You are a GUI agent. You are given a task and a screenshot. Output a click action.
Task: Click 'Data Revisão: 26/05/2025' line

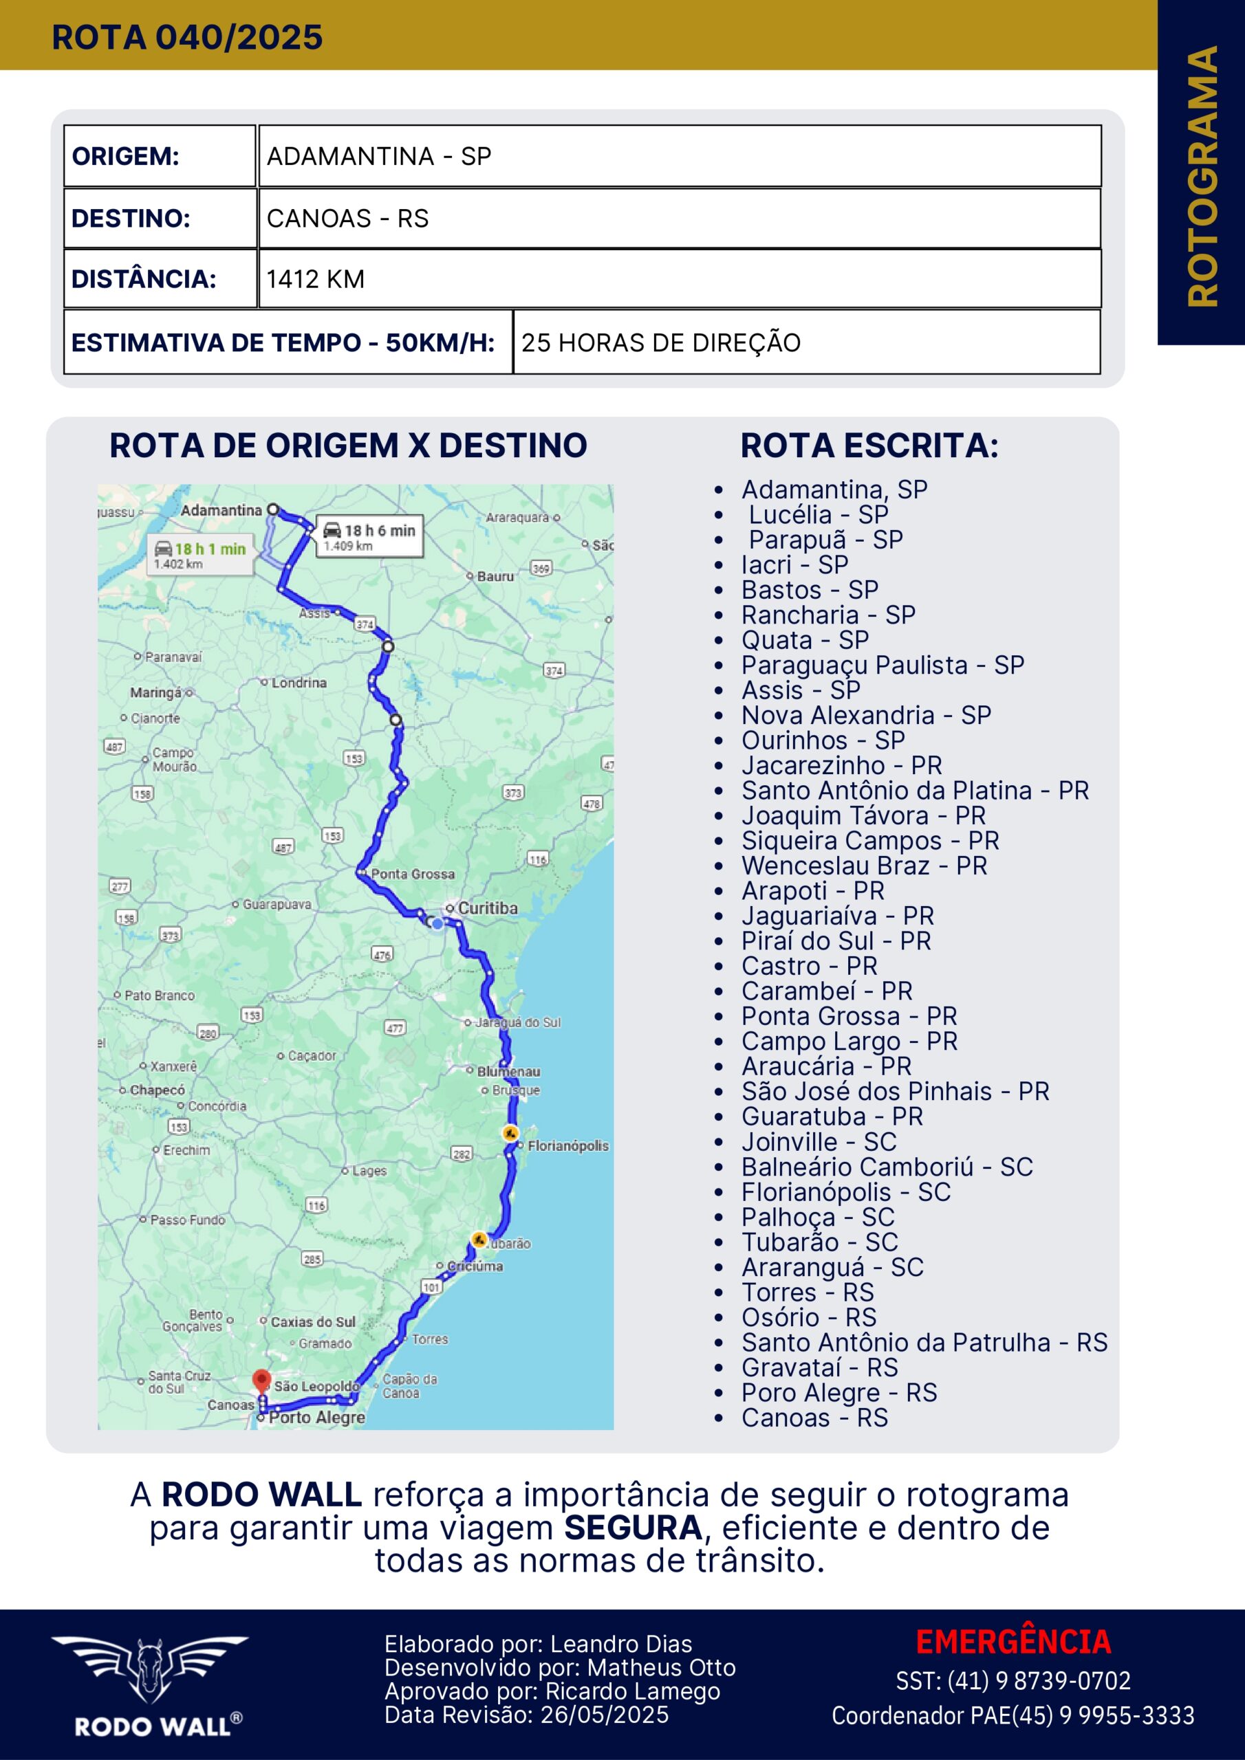click(x=527, y=1715)
